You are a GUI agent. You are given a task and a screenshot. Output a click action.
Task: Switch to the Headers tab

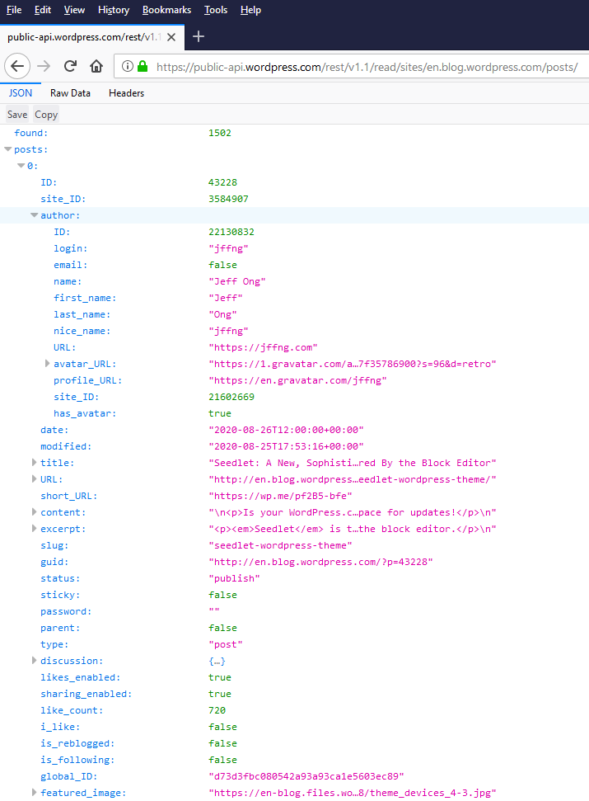click(x=127, y=93)
